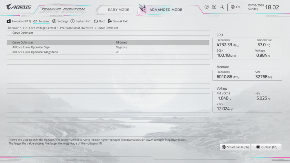Click the Q-Flash chip icon

coord(258,147)
